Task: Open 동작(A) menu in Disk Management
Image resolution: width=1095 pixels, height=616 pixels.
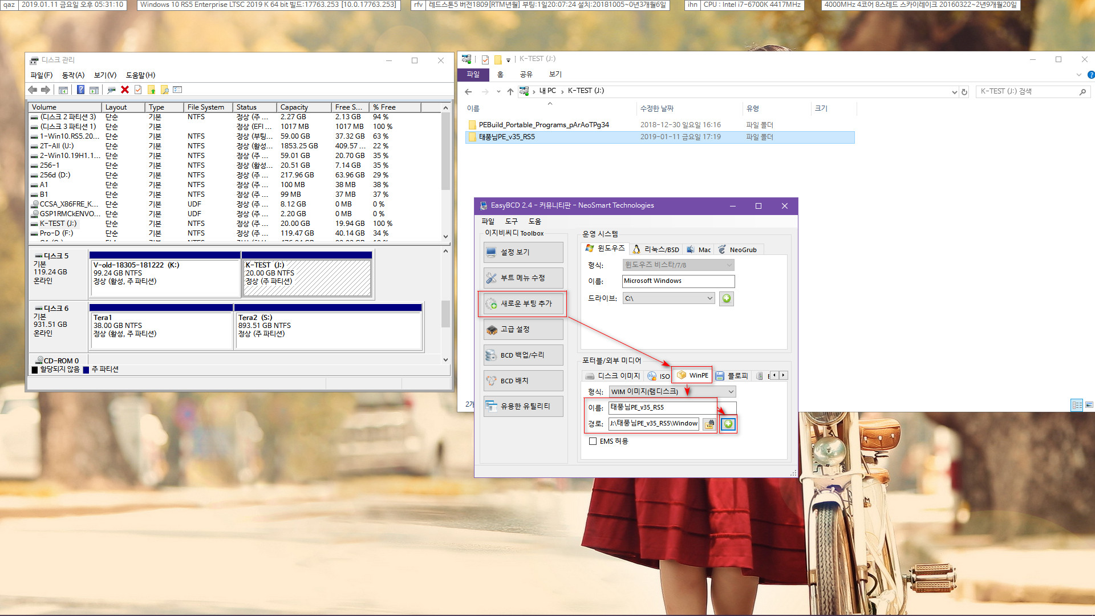Action: coord(73,75)
